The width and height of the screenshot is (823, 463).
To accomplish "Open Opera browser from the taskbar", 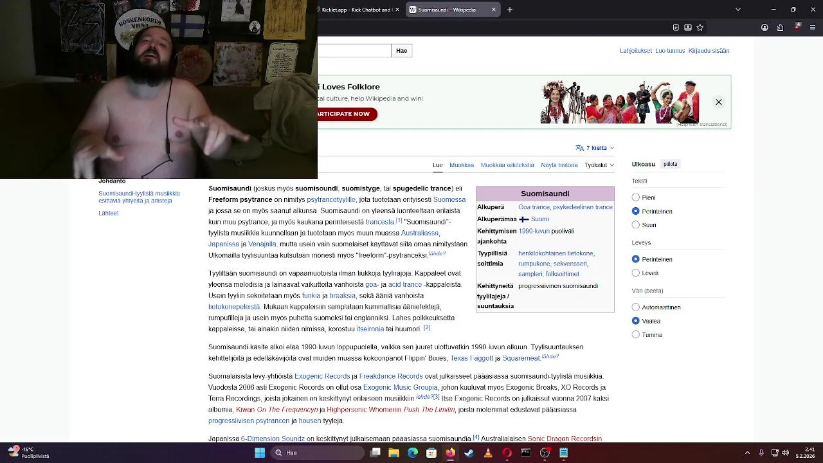I will click(x=507, y=453).
